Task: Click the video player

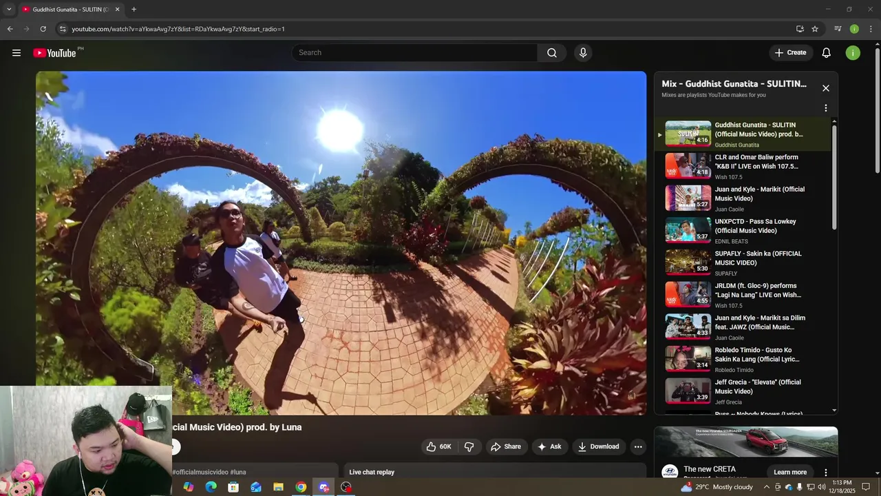Action: pyautogui.click(x=341, y=242)
